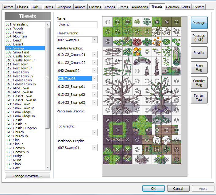Toggle passage on olive autotile marked X in first row

click(167, 22)
